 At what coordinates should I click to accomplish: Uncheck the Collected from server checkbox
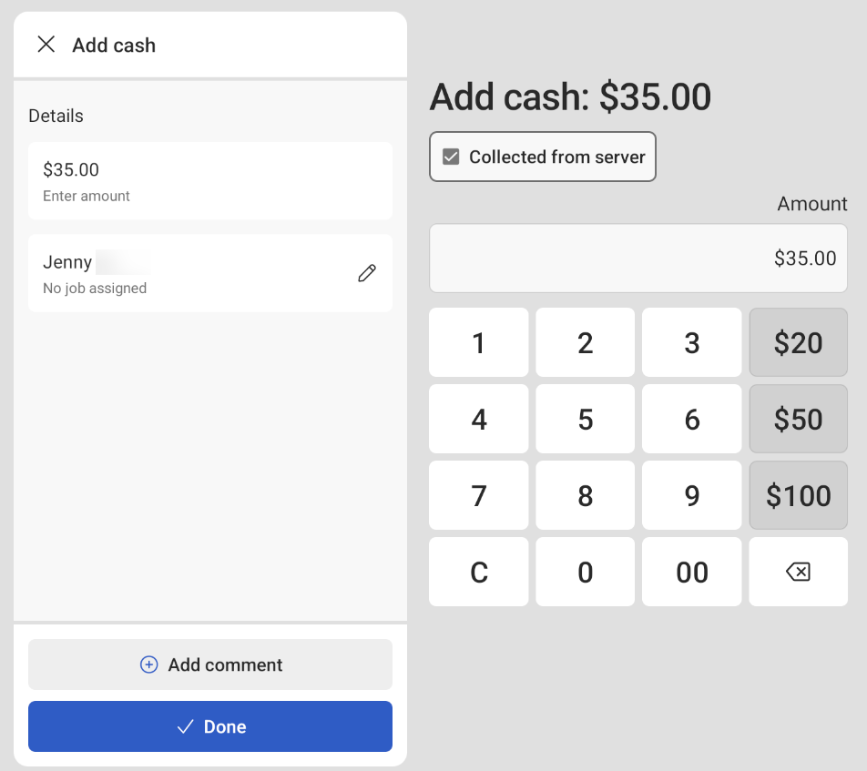[451, 157]
